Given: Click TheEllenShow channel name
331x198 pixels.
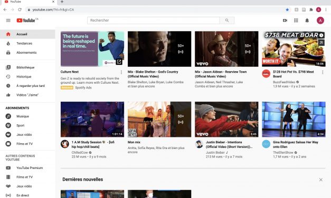Looking at the screenshot, I should 283,153.
